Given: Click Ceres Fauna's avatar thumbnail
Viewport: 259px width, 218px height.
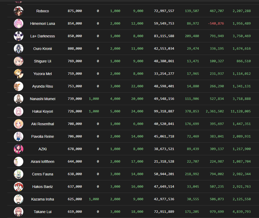Looking at the screenshot, I should pyautogui.click(x=19, y=174).
